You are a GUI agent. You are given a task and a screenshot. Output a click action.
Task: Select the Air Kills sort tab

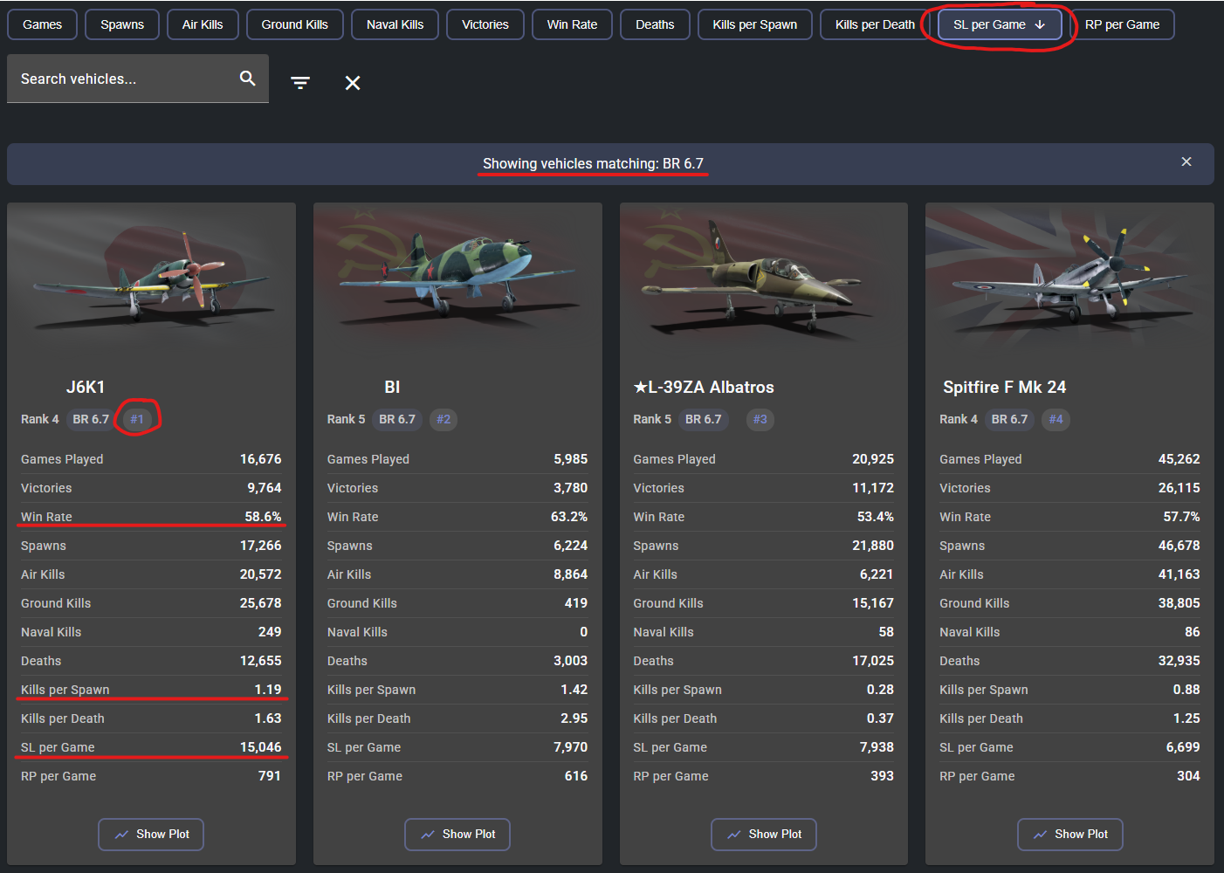[x=203, y=24]
